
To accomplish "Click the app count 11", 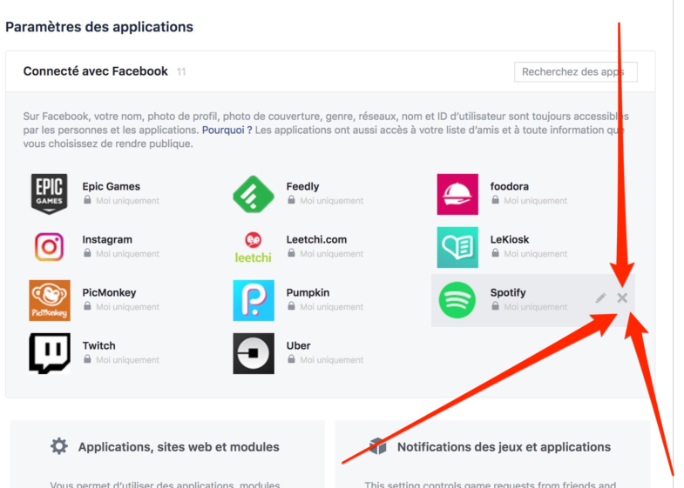I will [181, 72].
